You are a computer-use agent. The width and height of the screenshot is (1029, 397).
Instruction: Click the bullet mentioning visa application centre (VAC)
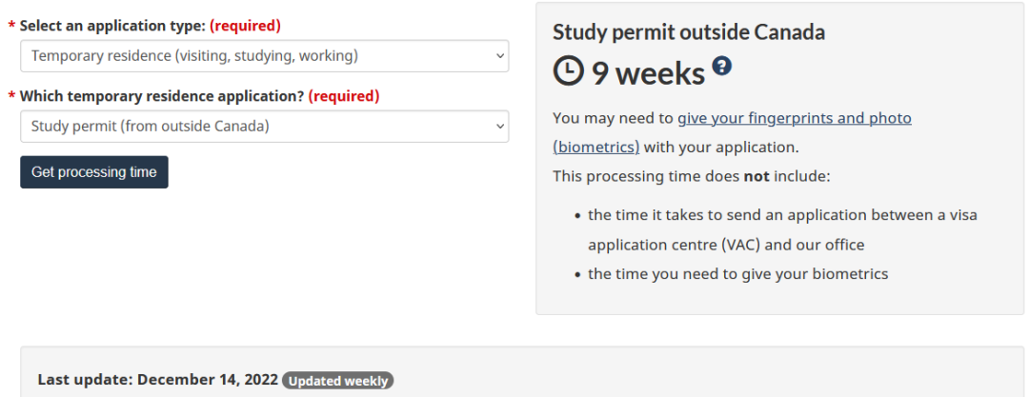781,229
